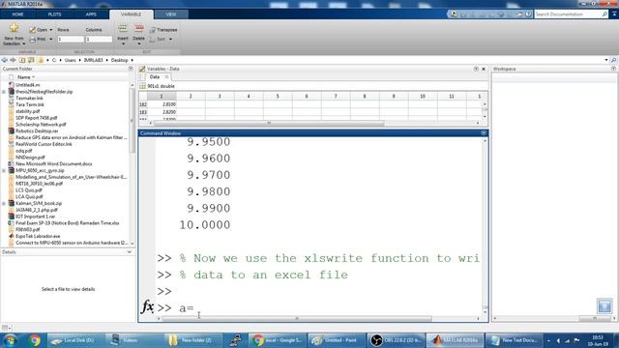This screenshot has width=619, height=348.
Task: Click the help question mark icon
Action: tap(528, 14)
